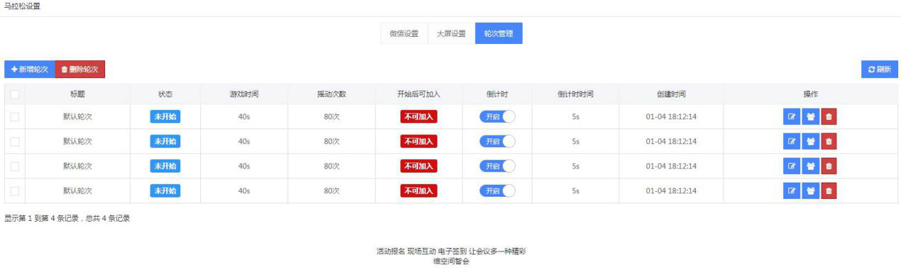
Task: Click the red trash icon in the last row
Action: coord(829,191)
